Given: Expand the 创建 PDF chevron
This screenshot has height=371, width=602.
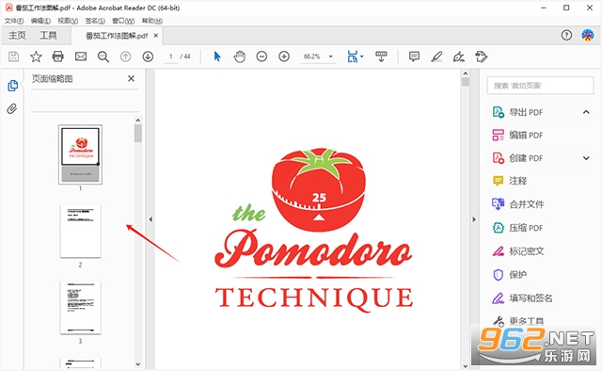Looking at the screenshot, I should pos(586,158).
